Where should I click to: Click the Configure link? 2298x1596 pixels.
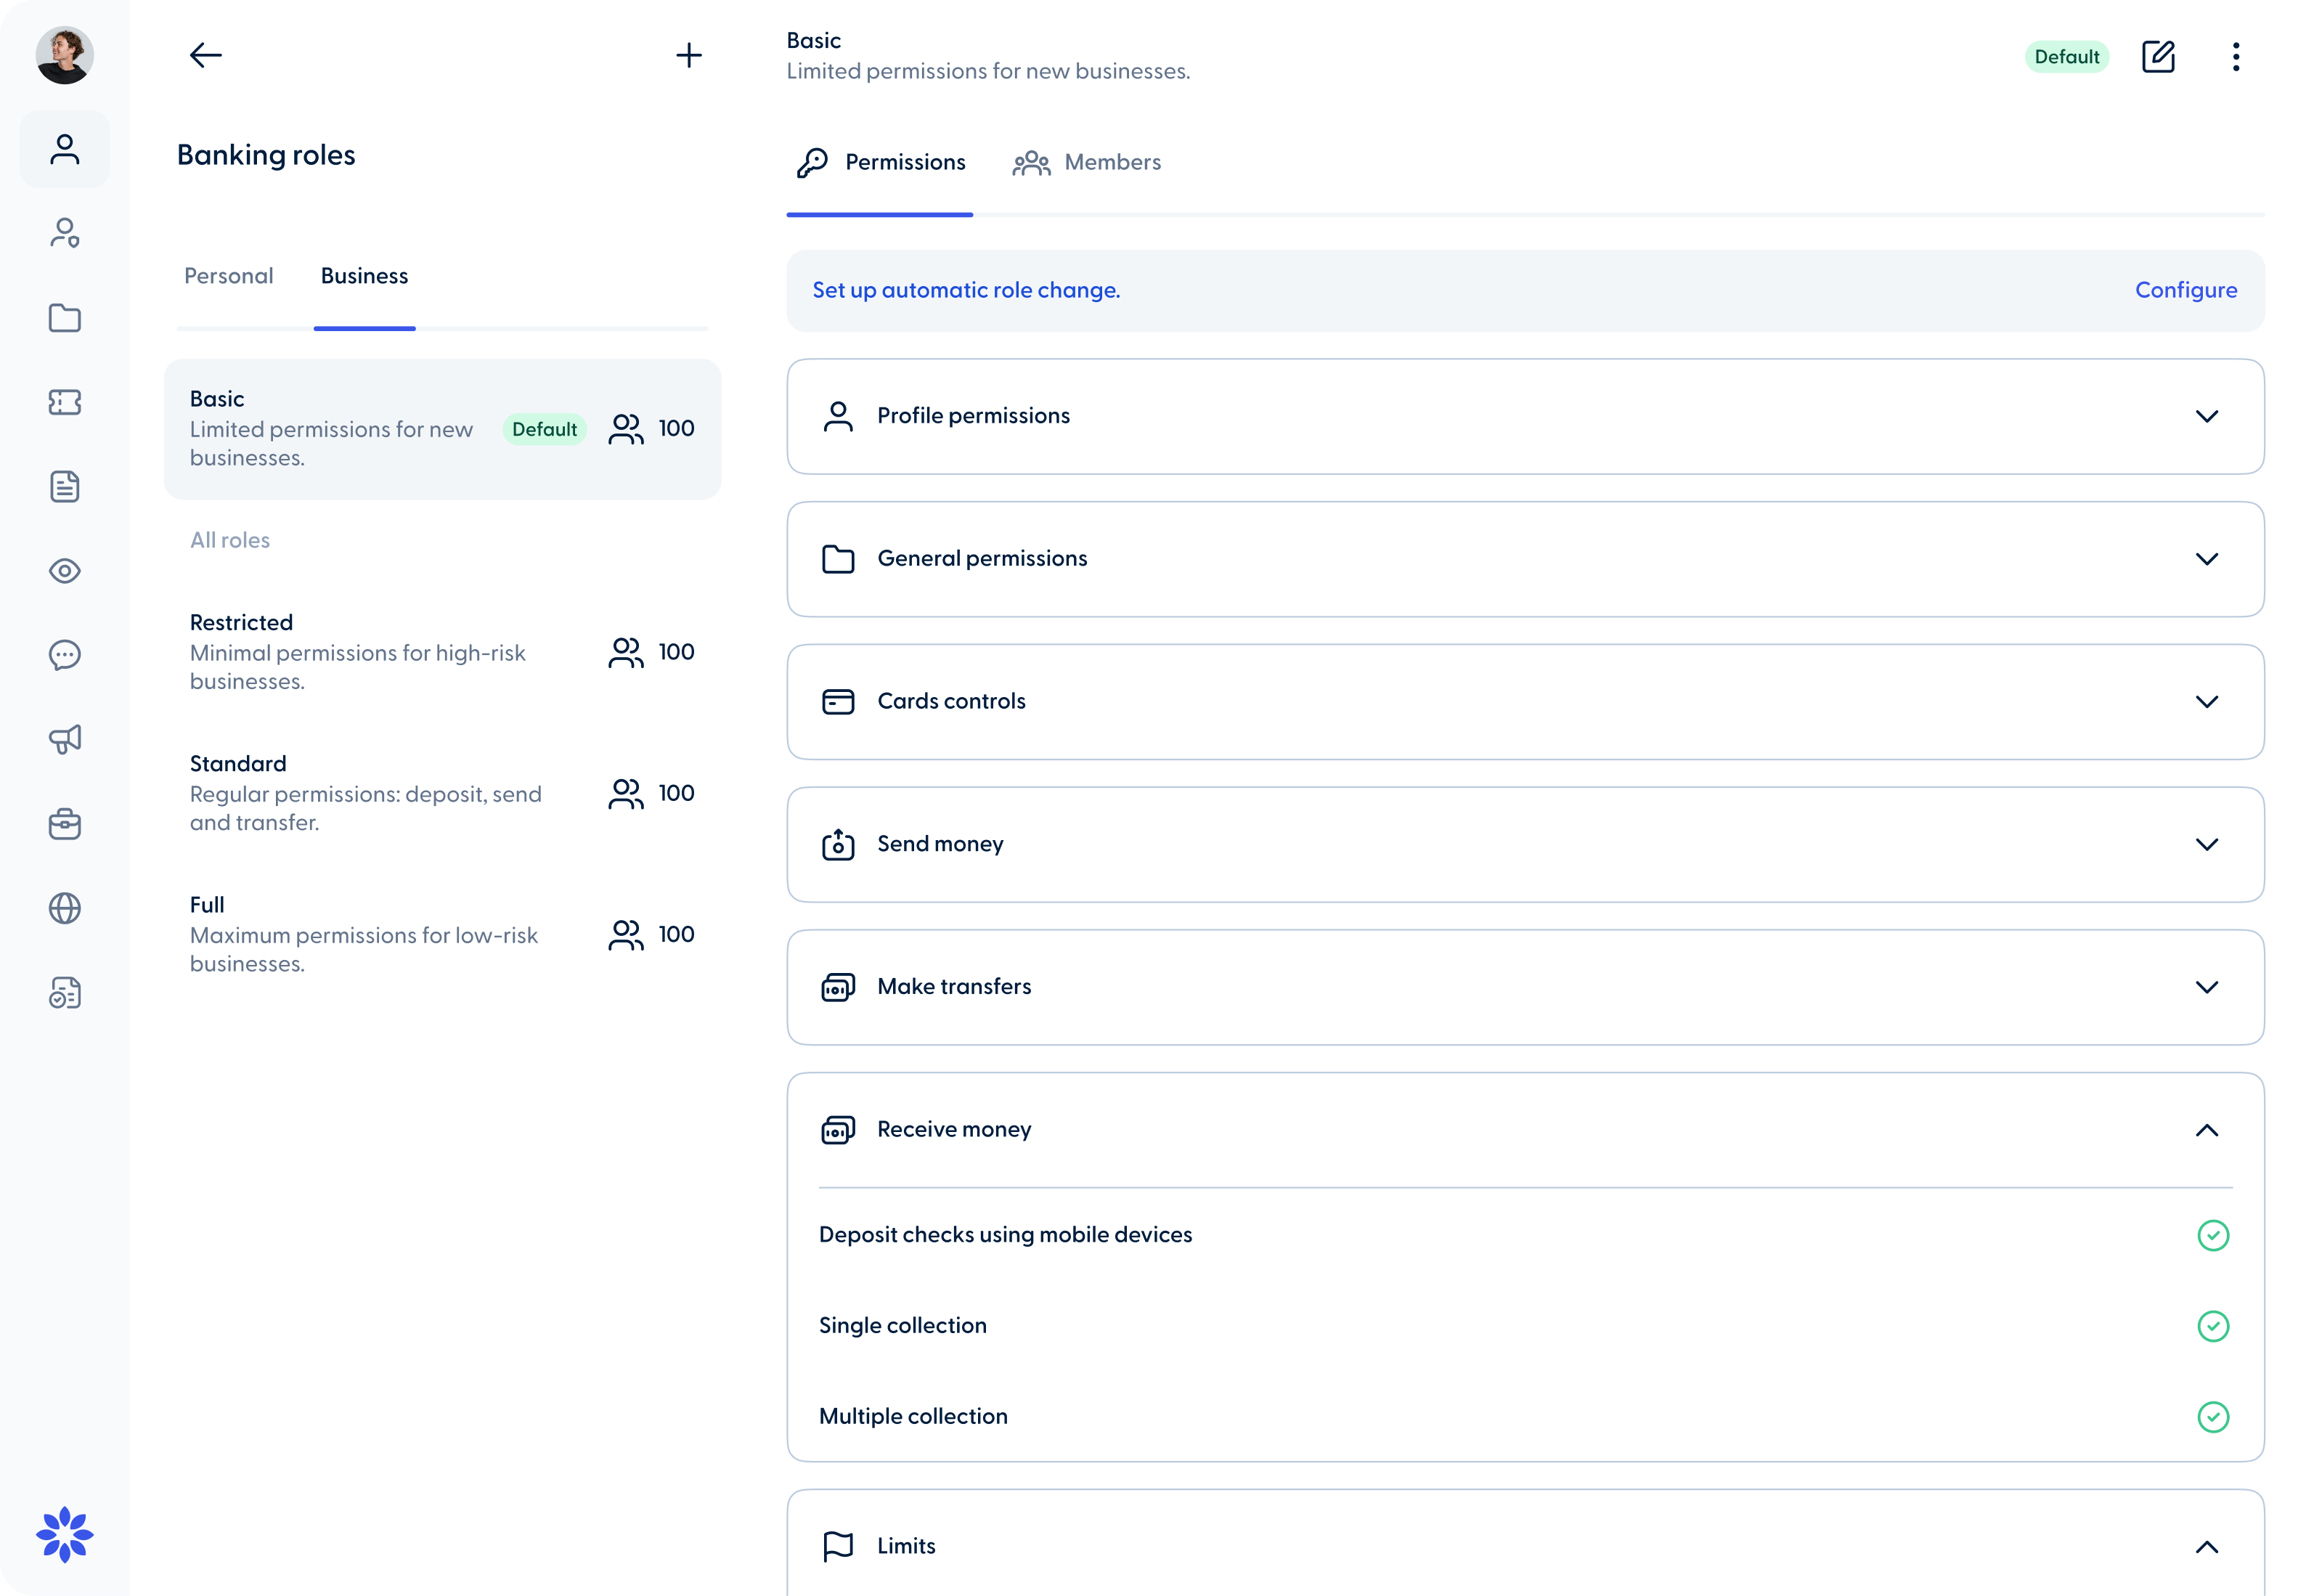point(2185,290)
